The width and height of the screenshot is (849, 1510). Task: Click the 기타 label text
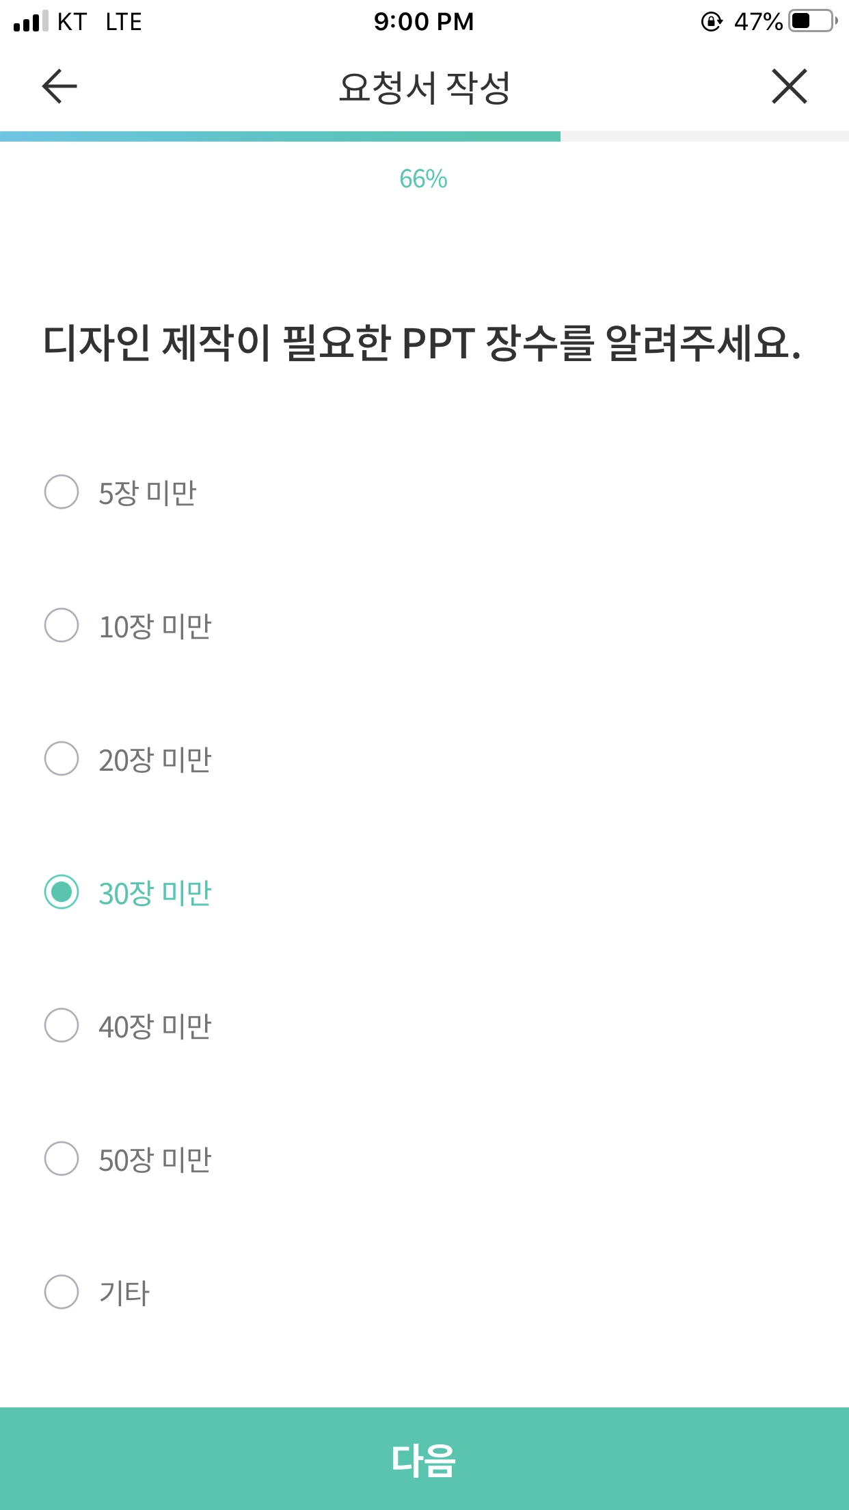(x=124, y=1293)
